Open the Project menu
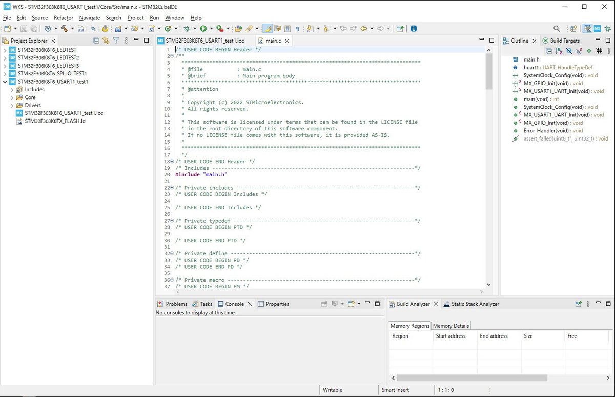 [135, 18]
